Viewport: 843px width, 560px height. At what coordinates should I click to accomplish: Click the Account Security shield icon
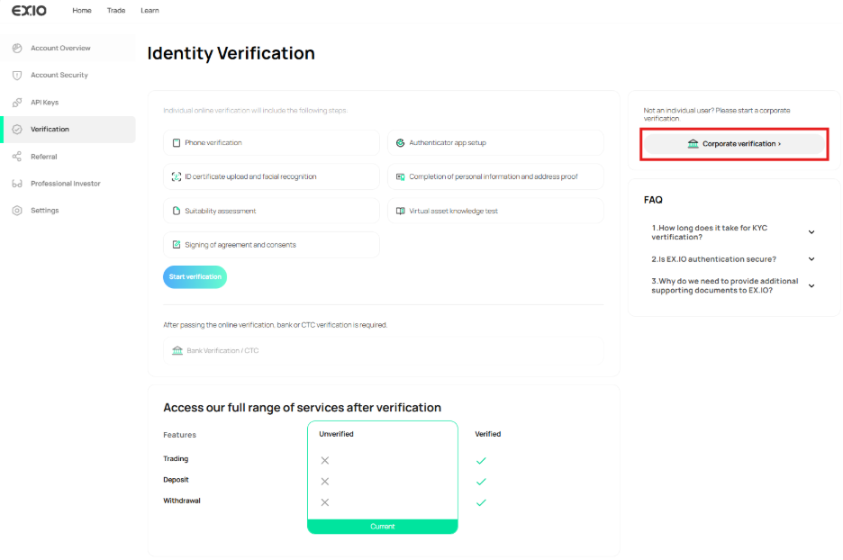[17, 76]
